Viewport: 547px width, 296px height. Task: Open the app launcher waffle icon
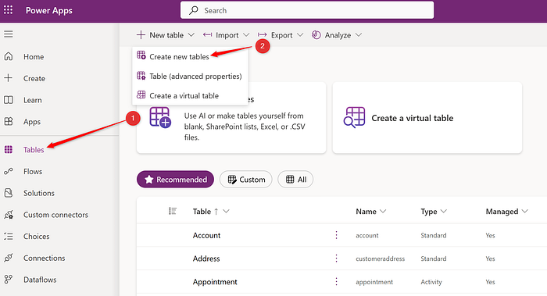click(x=8, y=9)
